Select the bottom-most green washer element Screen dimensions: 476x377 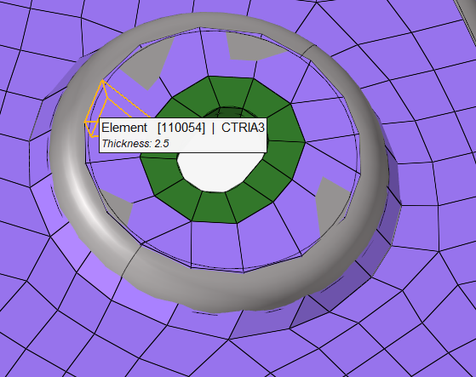215,208
